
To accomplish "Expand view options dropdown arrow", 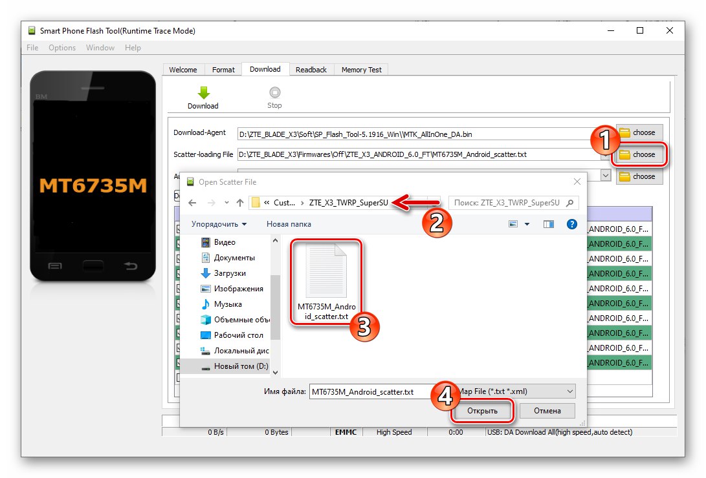I will [x=527, y=223].
